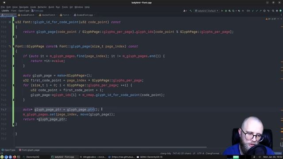Viewport: 283px width, 159px height.
Task: Click Run with Coverage icon
Action: point(229,11)
